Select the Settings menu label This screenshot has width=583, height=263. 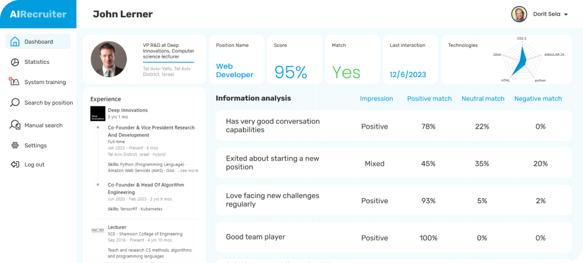[x=36, y=145]
